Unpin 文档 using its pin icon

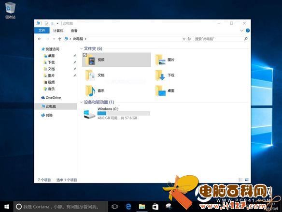click(75, 69)
